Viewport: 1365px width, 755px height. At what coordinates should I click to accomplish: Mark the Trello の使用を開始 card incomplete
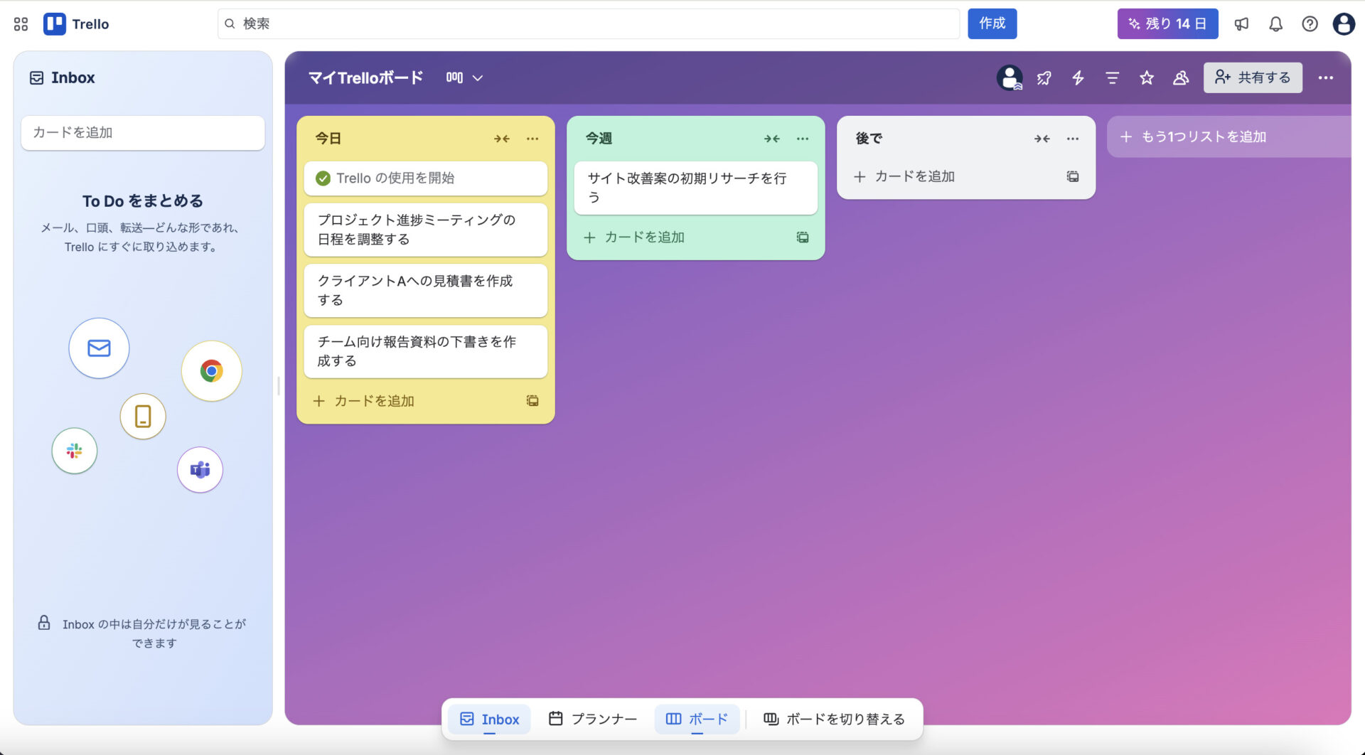[x=323, y=178]
